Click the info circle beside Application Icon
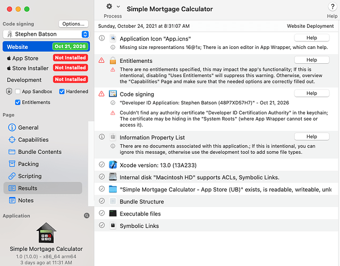This screenshot has width=340, height=266. point(101,38)
